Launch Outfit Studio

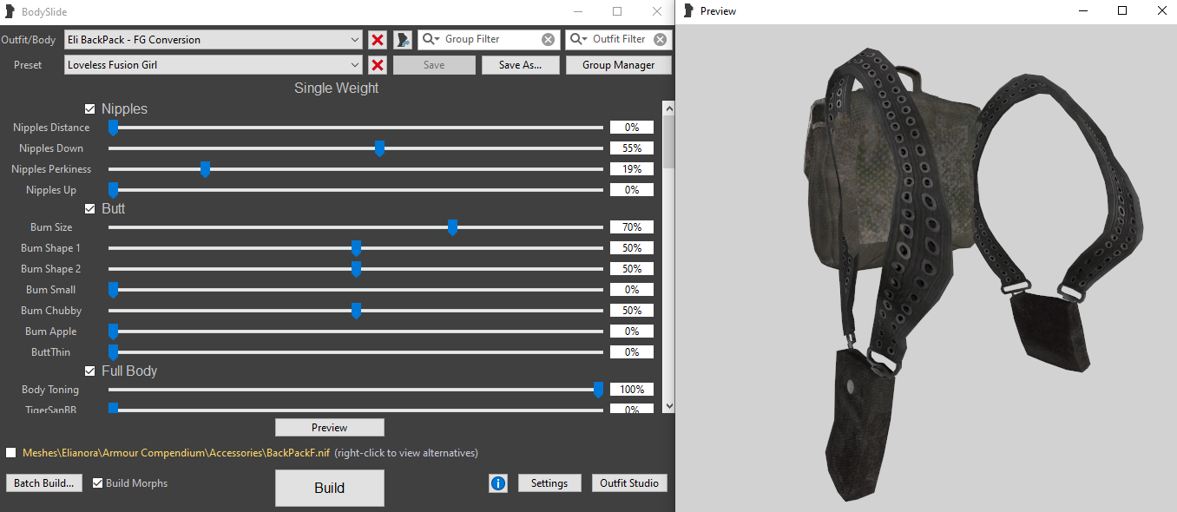[x=629, y=482]
